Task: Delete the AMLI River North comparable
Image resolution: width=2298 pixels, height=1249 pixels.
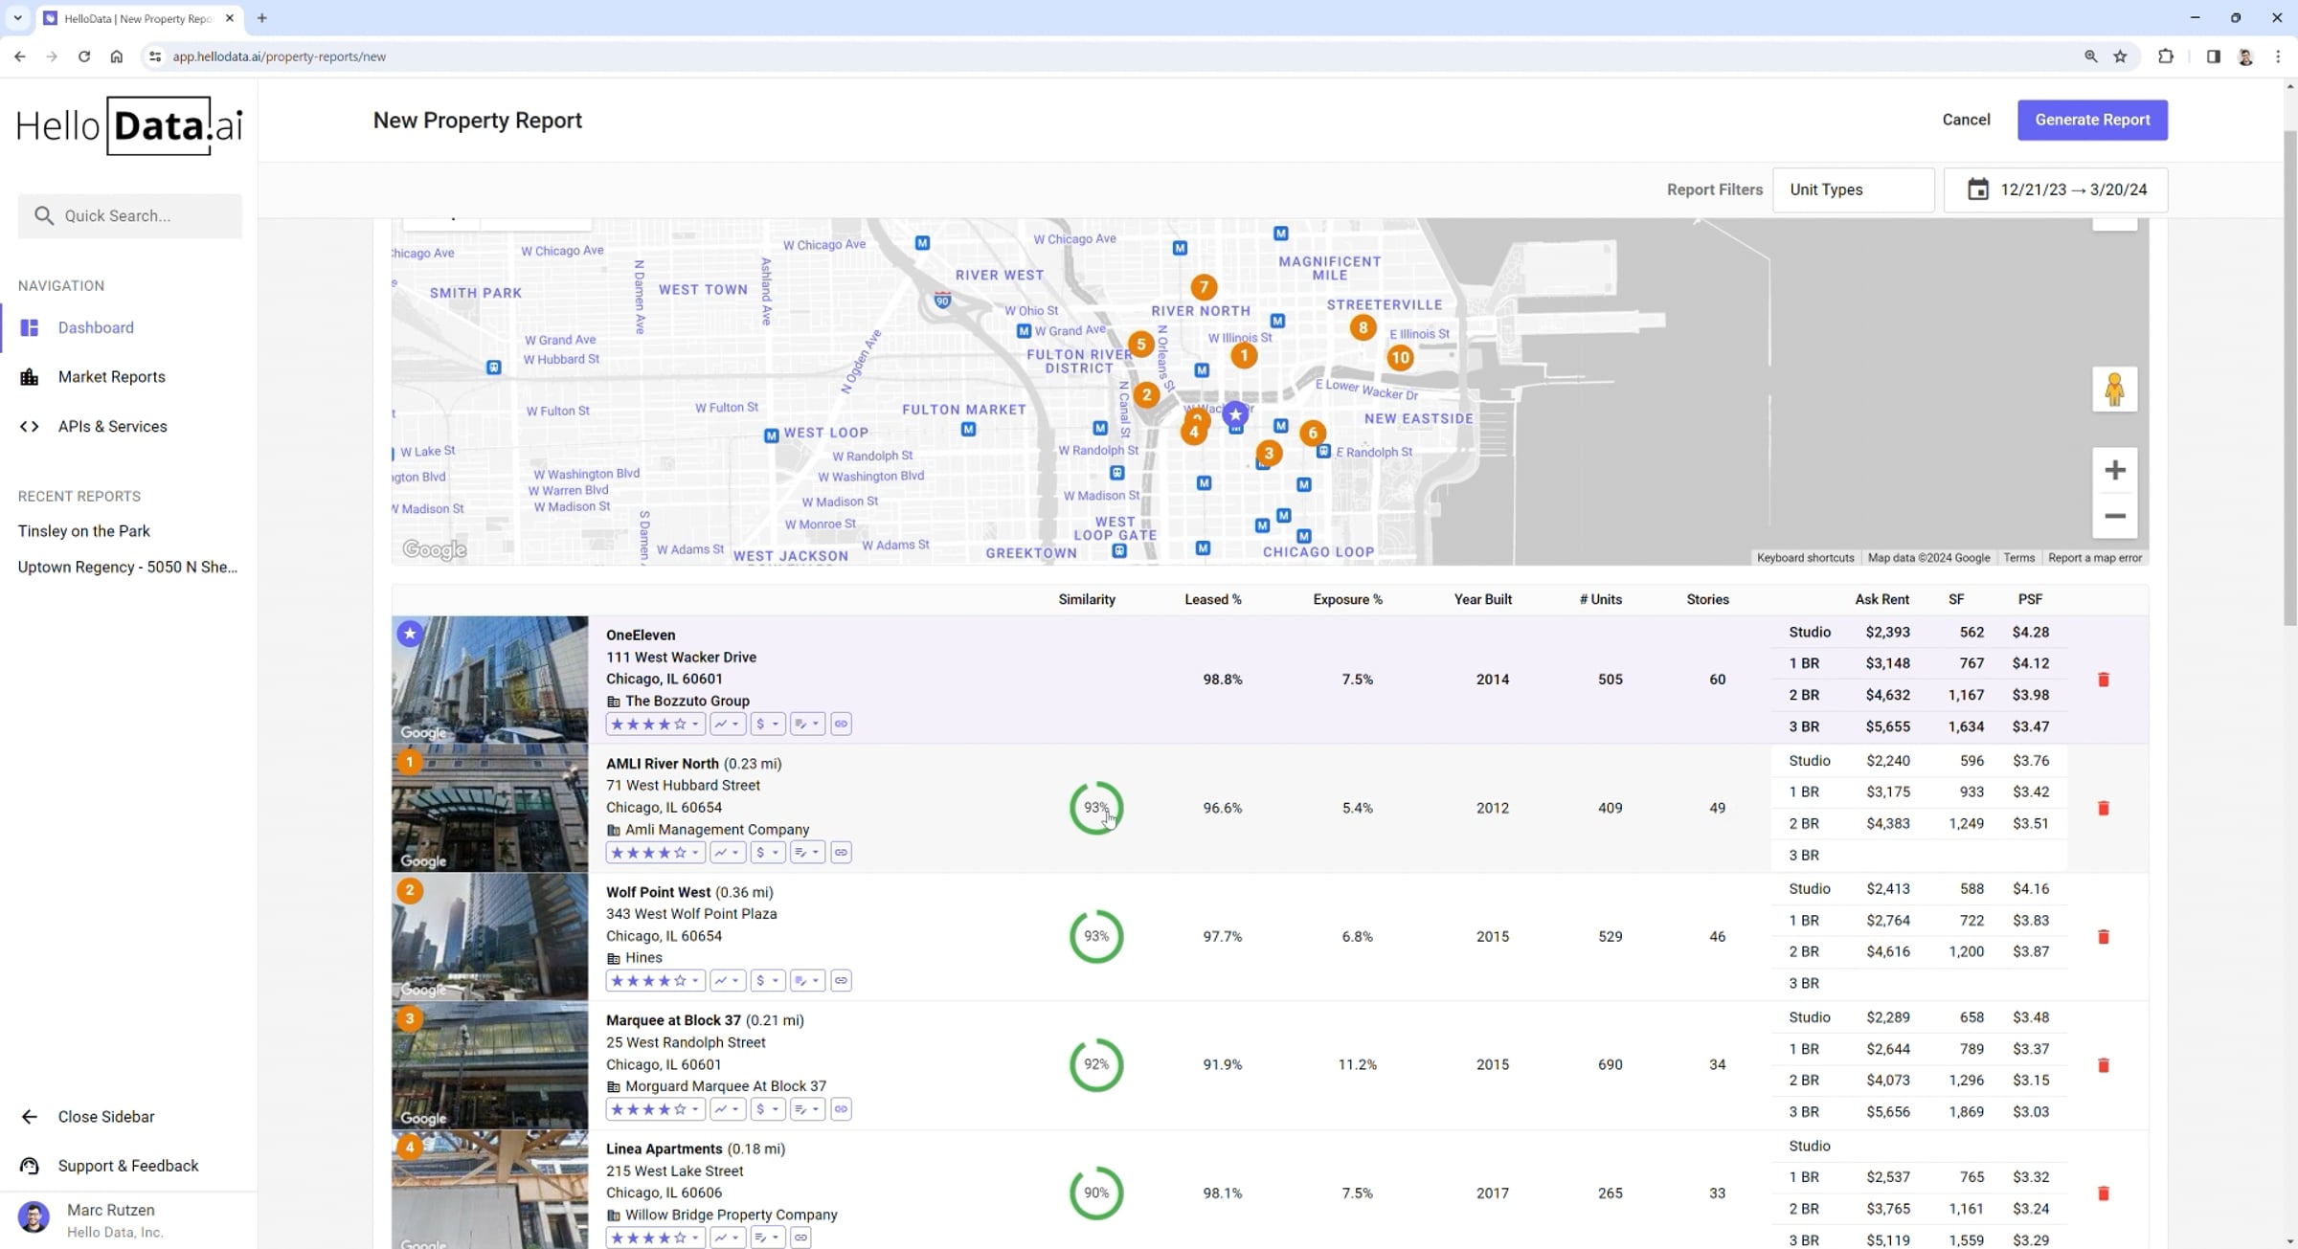Action: click(x=2103, y=809)
